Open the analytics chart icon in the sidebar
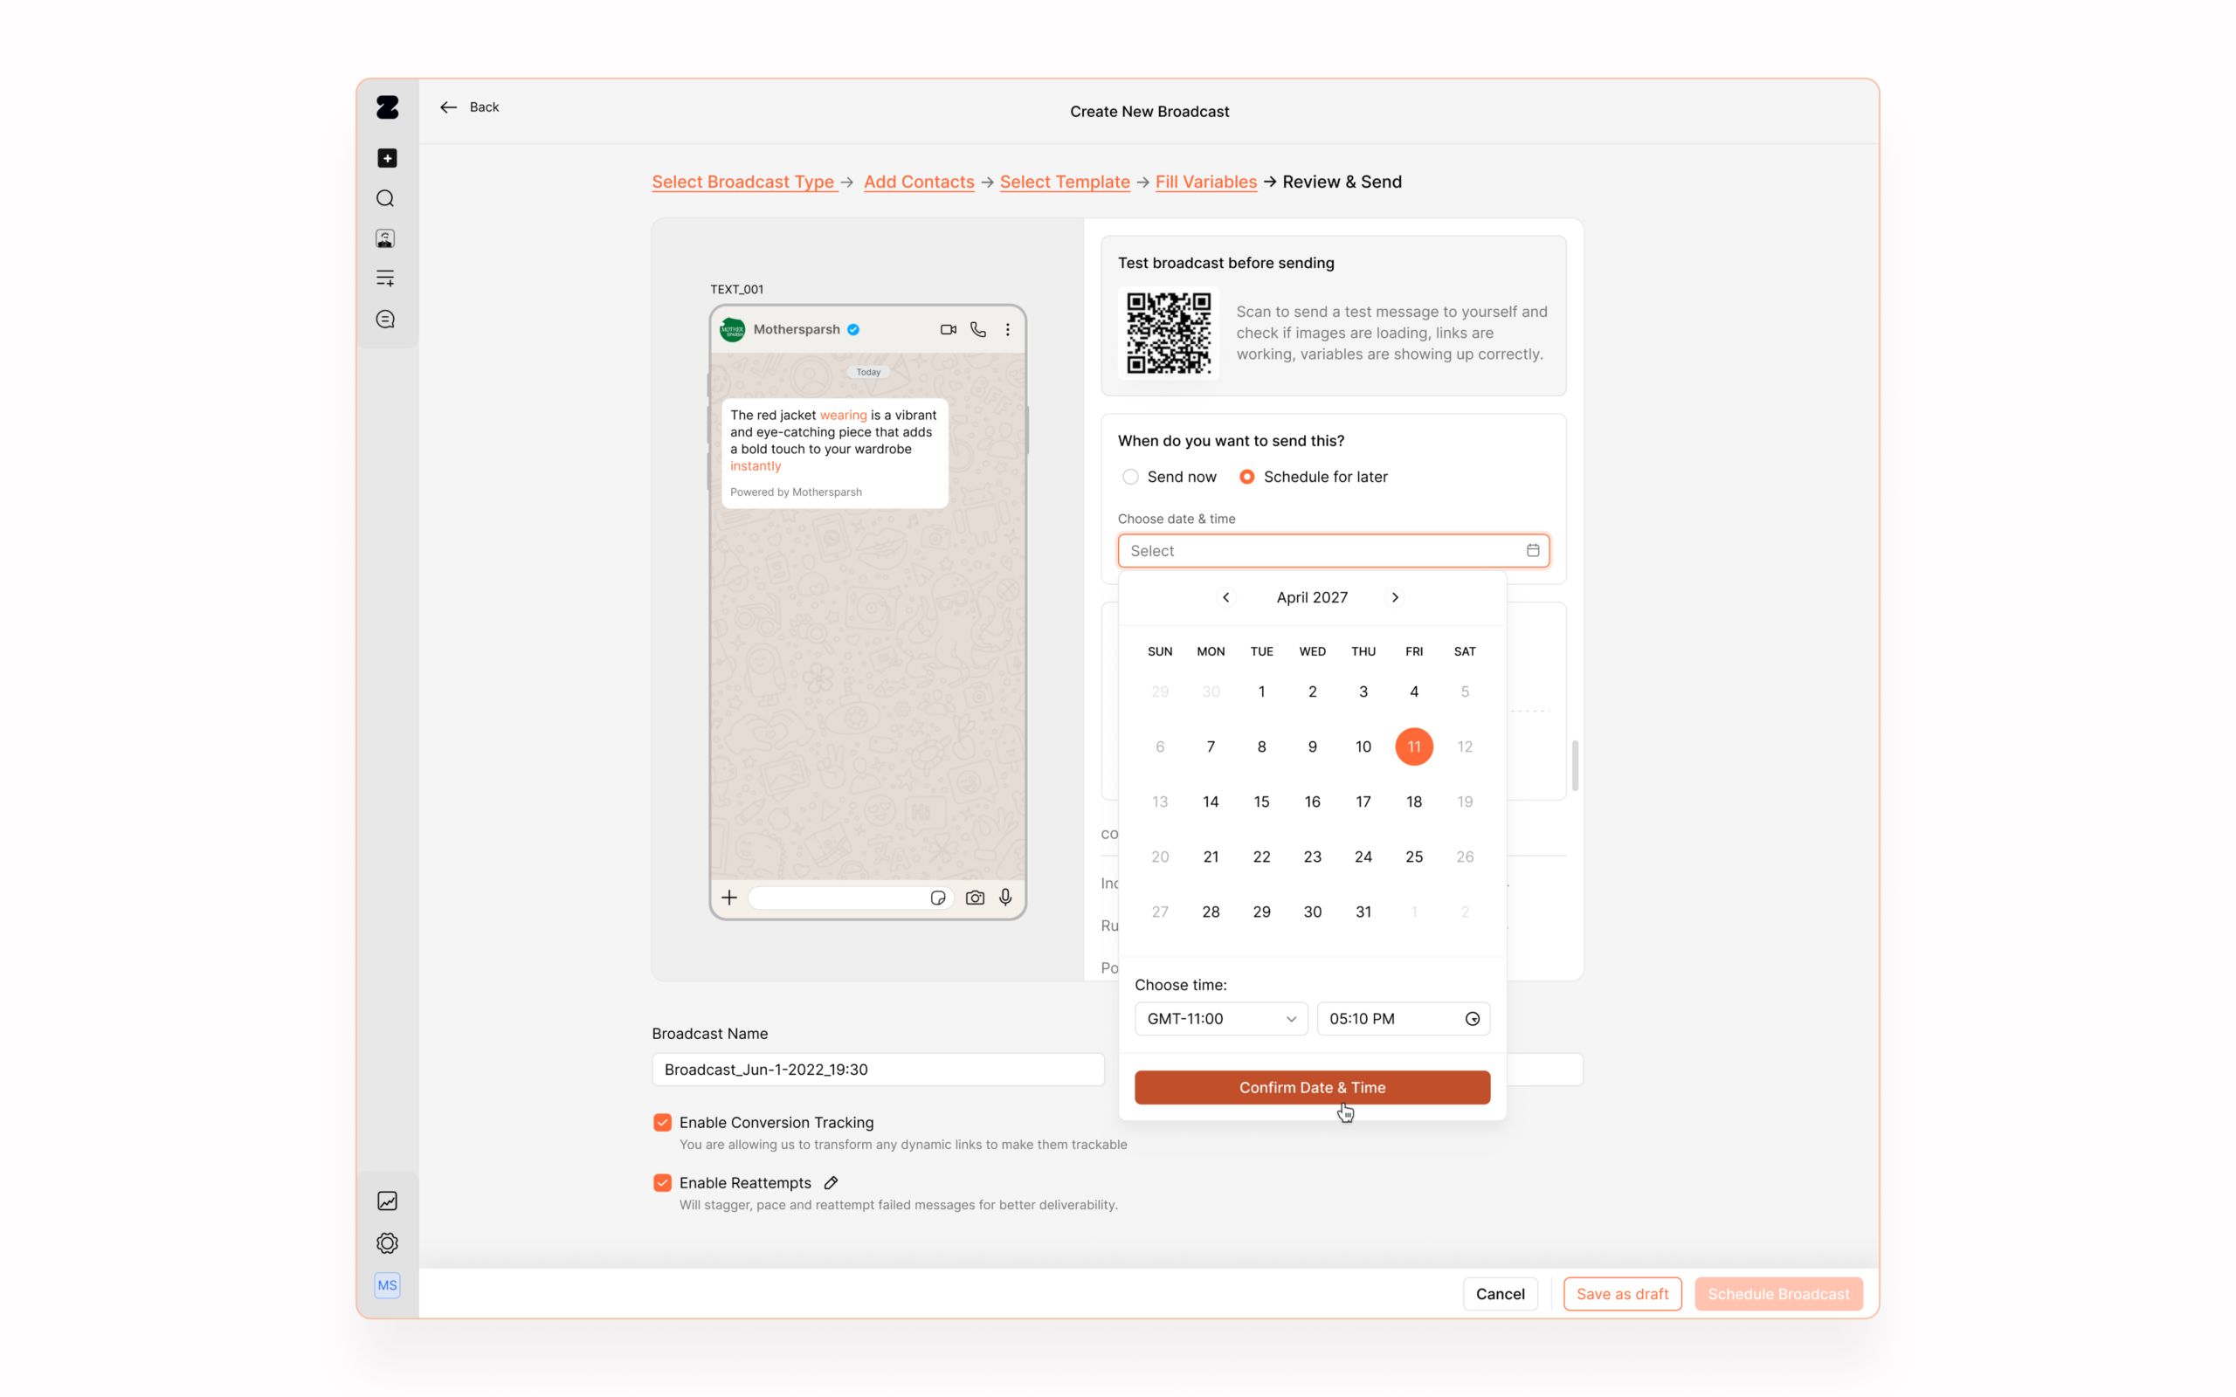This screenshot has width=2236, height=1397. (387, 1201)
